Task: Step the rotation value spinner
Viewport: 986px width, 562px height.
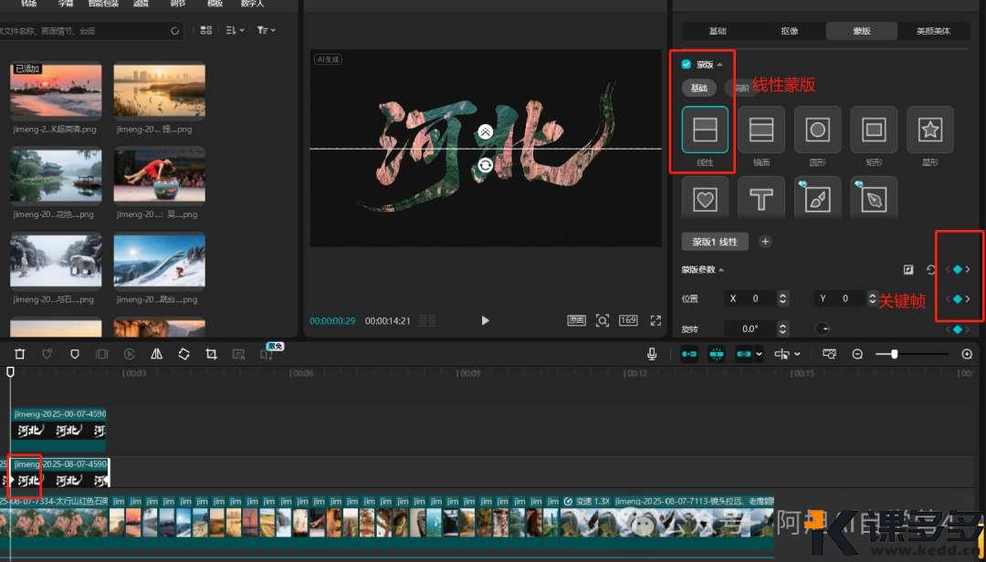Action: pyautogui.click(x=782, y=328)
